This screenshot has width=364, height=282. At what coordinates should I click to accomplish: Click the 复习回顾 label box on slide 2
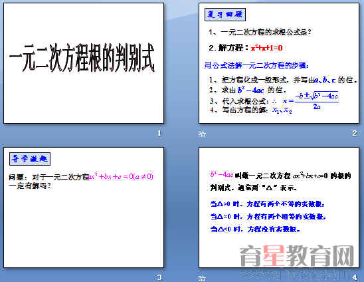click(x=225, y=15)
